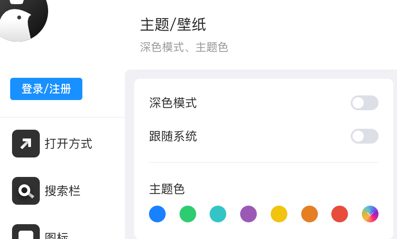Image resolution: width=397 pixels, height=239 pixels.
Task: Click the 打开方式 arrow icon
Action: (26, 144)
